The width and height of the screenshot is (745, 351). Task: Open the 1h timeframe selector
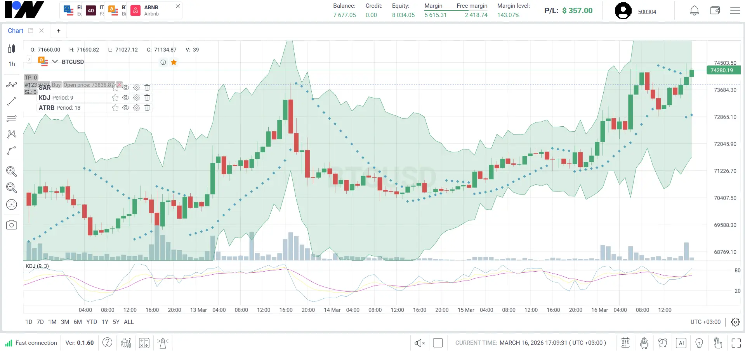(12, 64)
